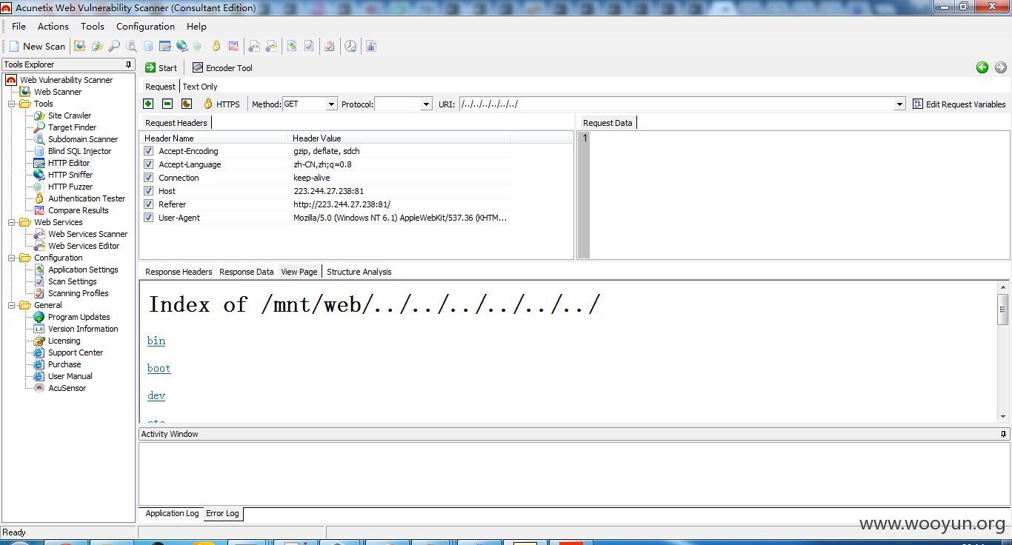Uncheck the Accept-Language header checkbox
The width and height of the screenshot is (1012, 545).
(148, 164)
